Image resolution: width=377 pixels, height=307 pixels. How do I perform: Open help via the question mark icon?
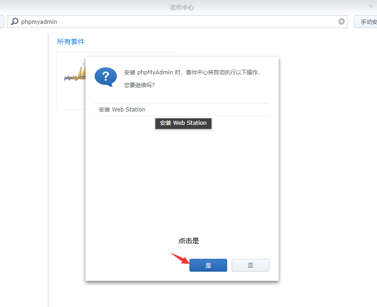(371, 7)
